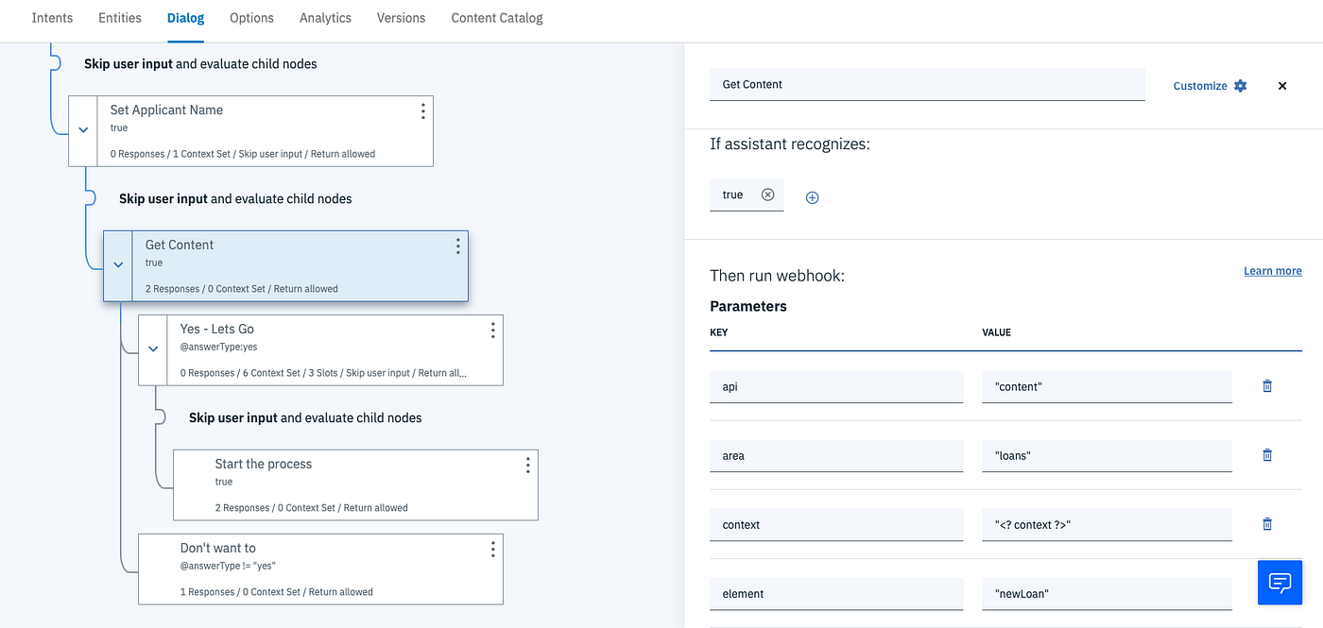The height and width of the screenshot is (628, 1323).
Task: Collapse the Get Content node
Action: point(117,263)
